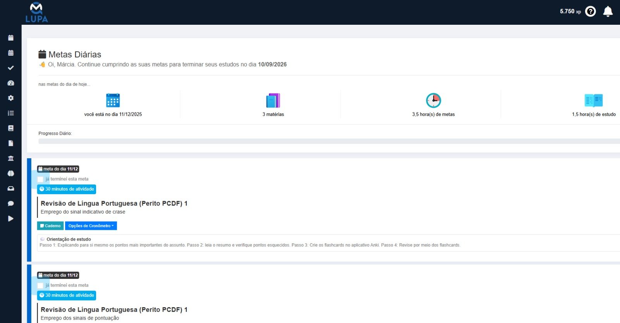Image resolution: width=620 pixels, height=323 pixels.
Task: Click the LUPA logo
Action: (36, 12)
